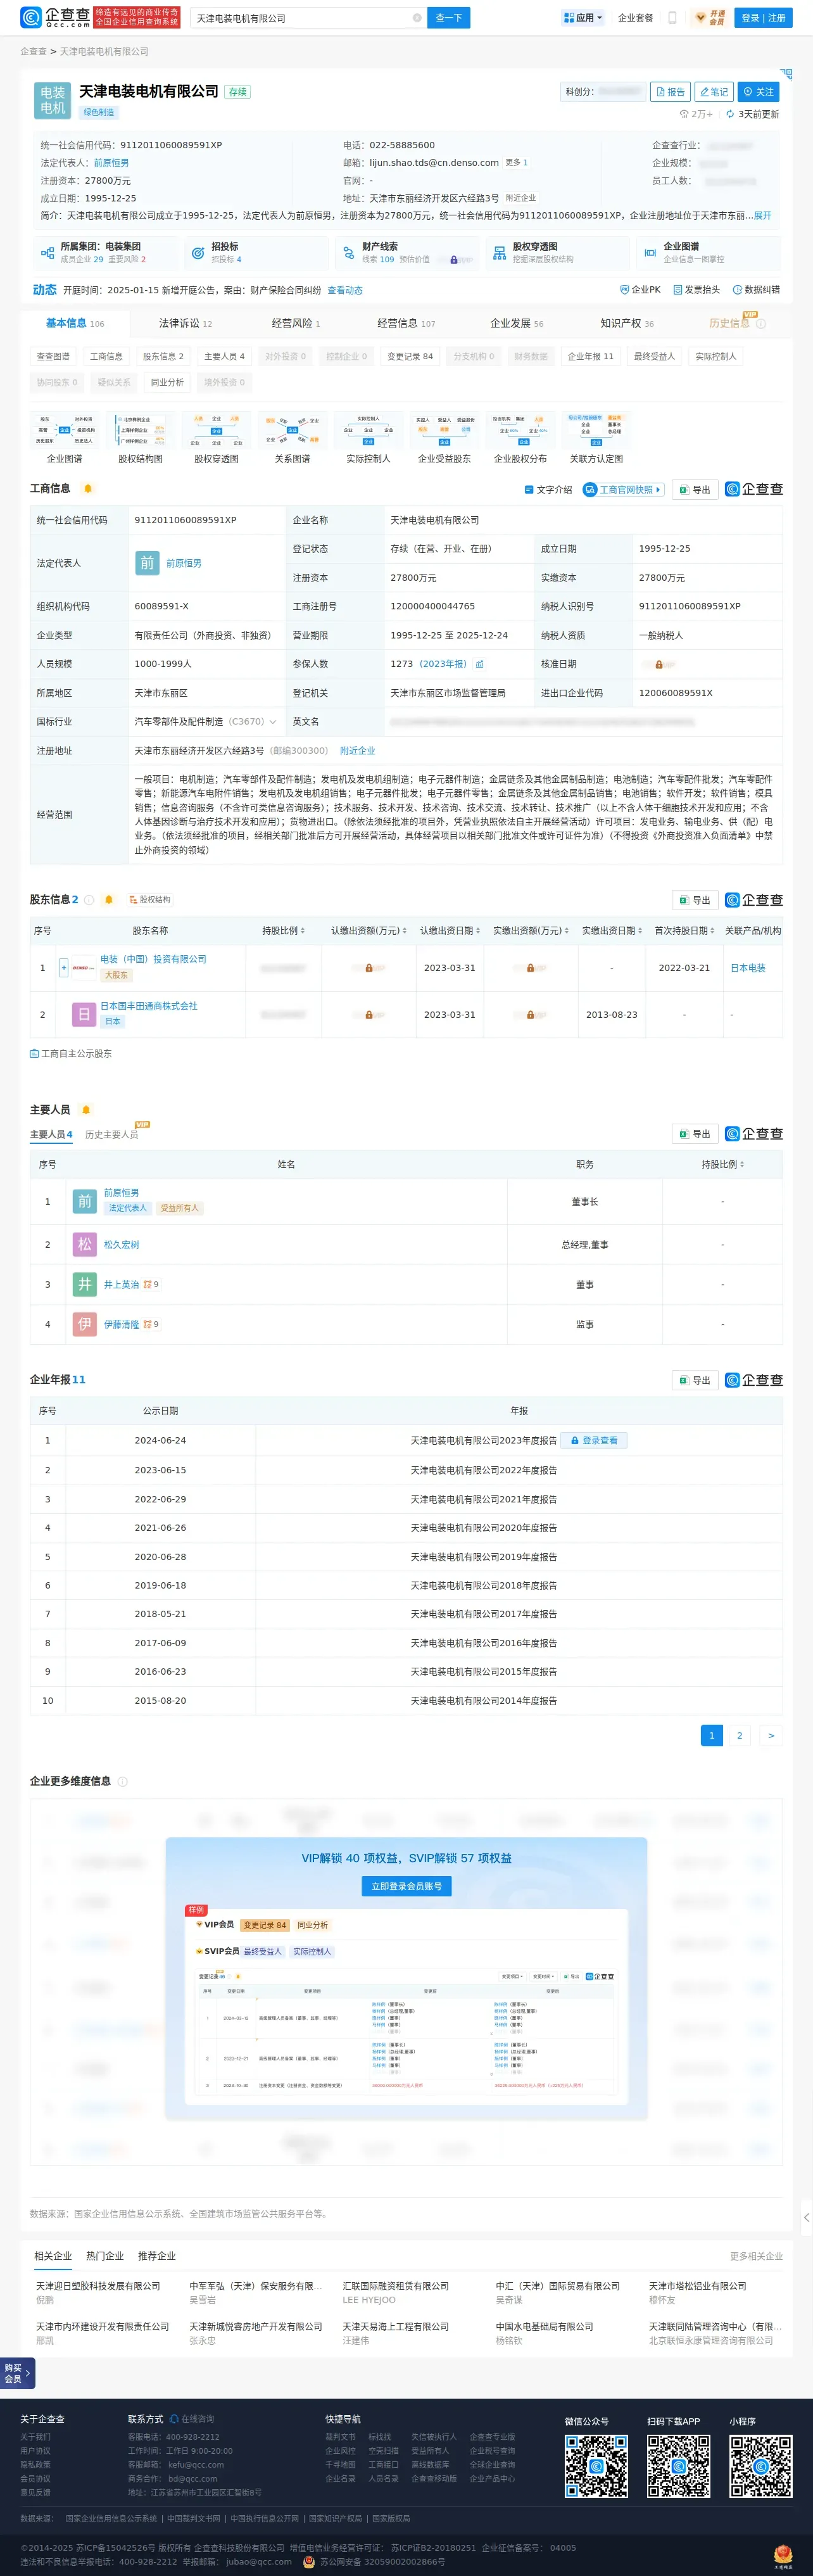The image size is (813, 2576).
Task: Select the 知识产权 tab
Action: 627,323
